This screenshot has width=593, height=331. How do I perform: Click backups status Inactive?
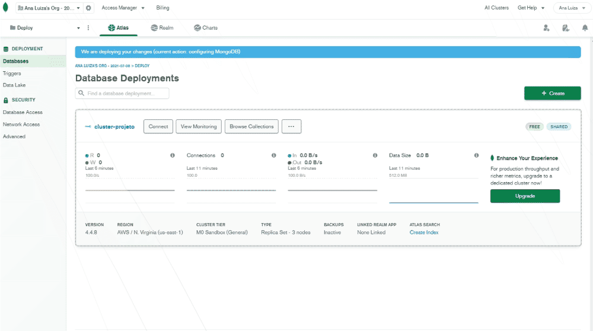click(x=332, y=233)
